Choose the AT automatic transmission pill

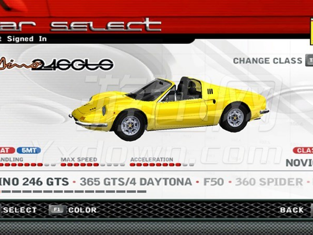point(7,150)
